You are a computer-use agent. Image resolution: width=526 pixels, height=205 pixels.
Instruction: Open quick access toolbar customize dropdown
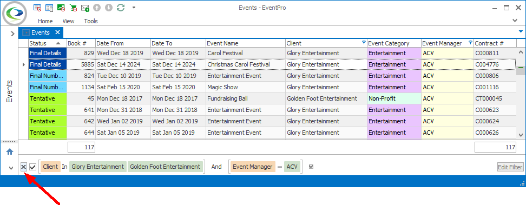tap(134, 7)
